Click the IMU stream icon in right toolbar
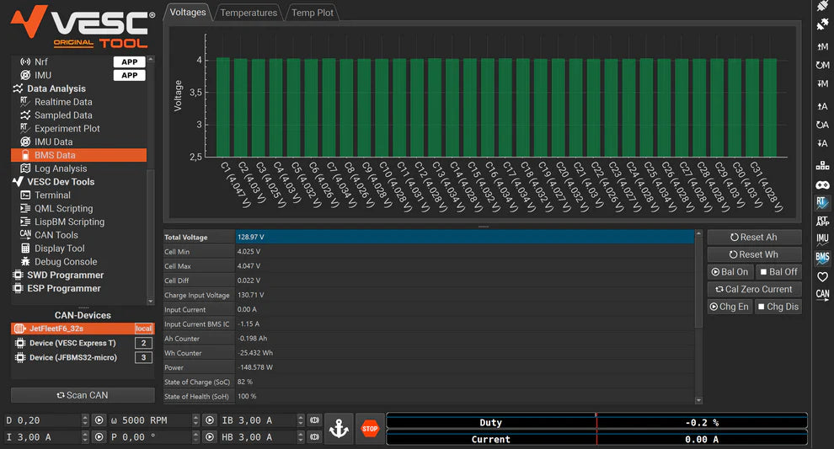834x449 pixels. tap(822, 238)
